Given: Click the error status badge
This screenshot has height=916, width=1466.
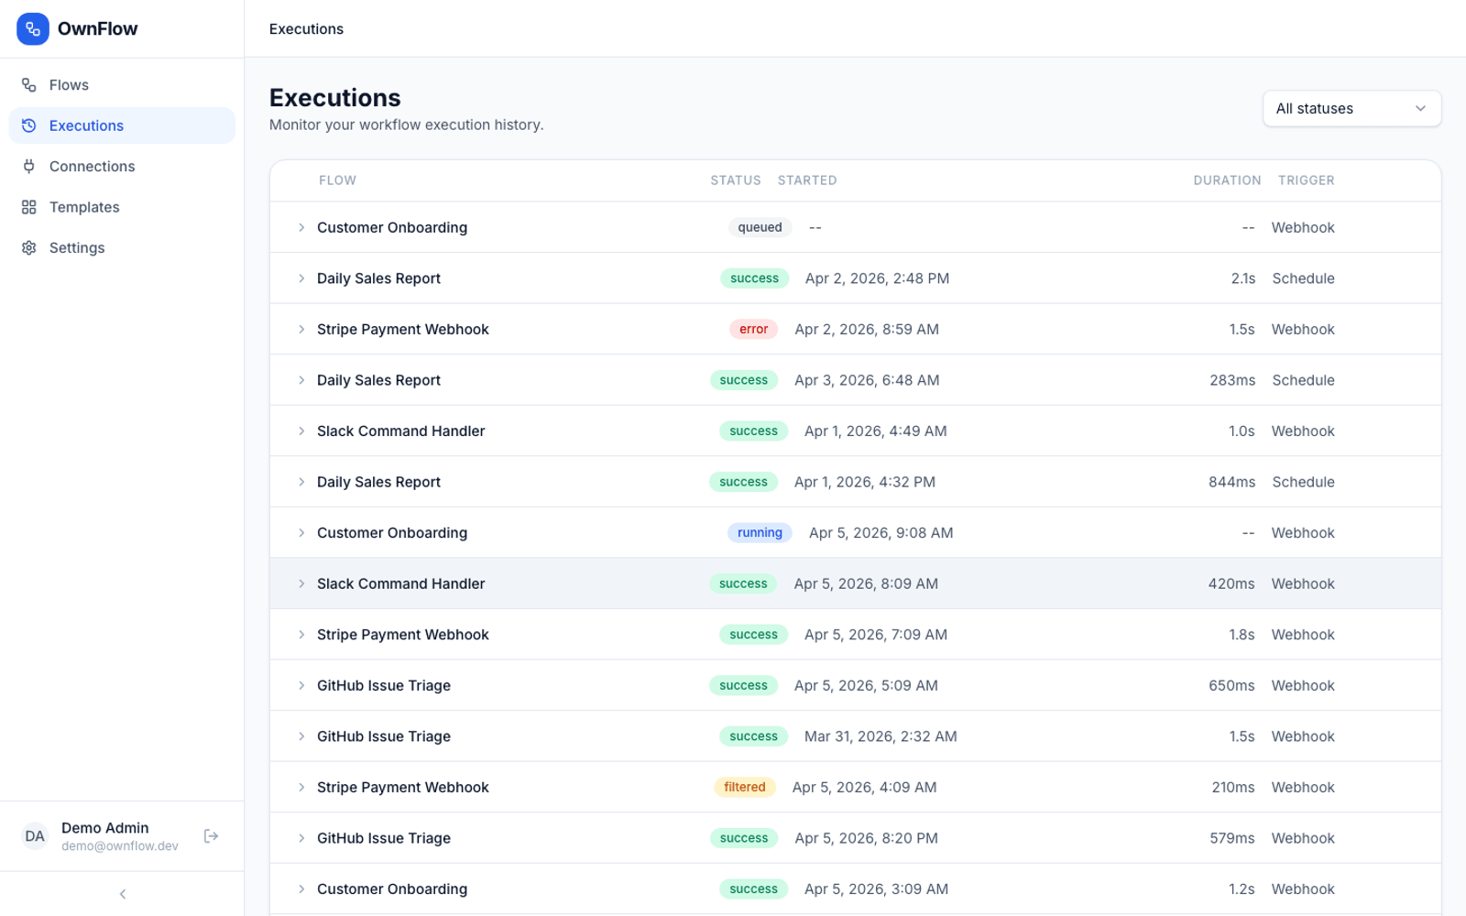Looking at the screenshot, I should click(753, 329).
